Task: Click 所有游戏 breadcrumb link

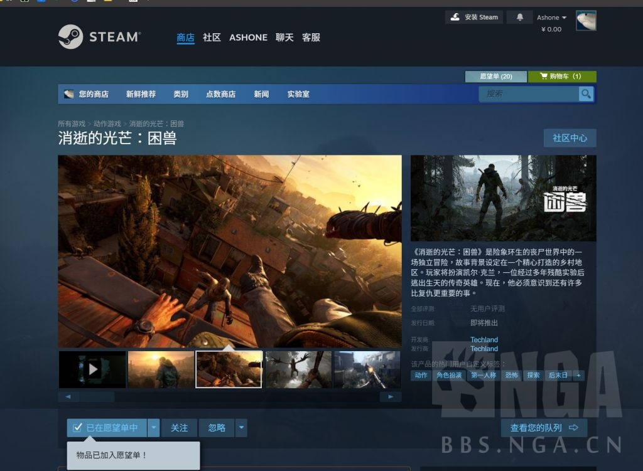Action: (72, 124)
